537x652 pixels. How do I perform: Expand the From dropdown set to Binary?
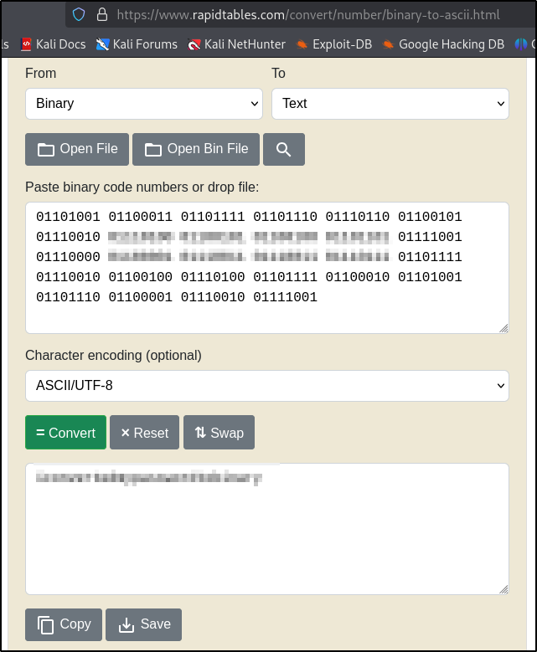[x=143, y=104]
